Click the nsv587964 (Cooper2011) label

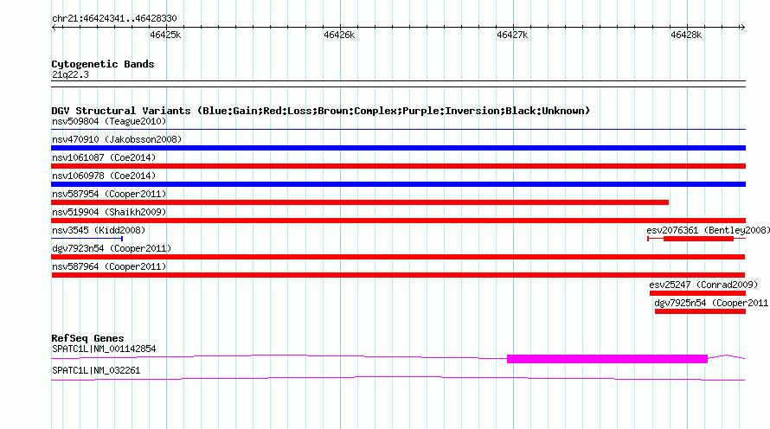pyautogui.click(x=109, y=266)
